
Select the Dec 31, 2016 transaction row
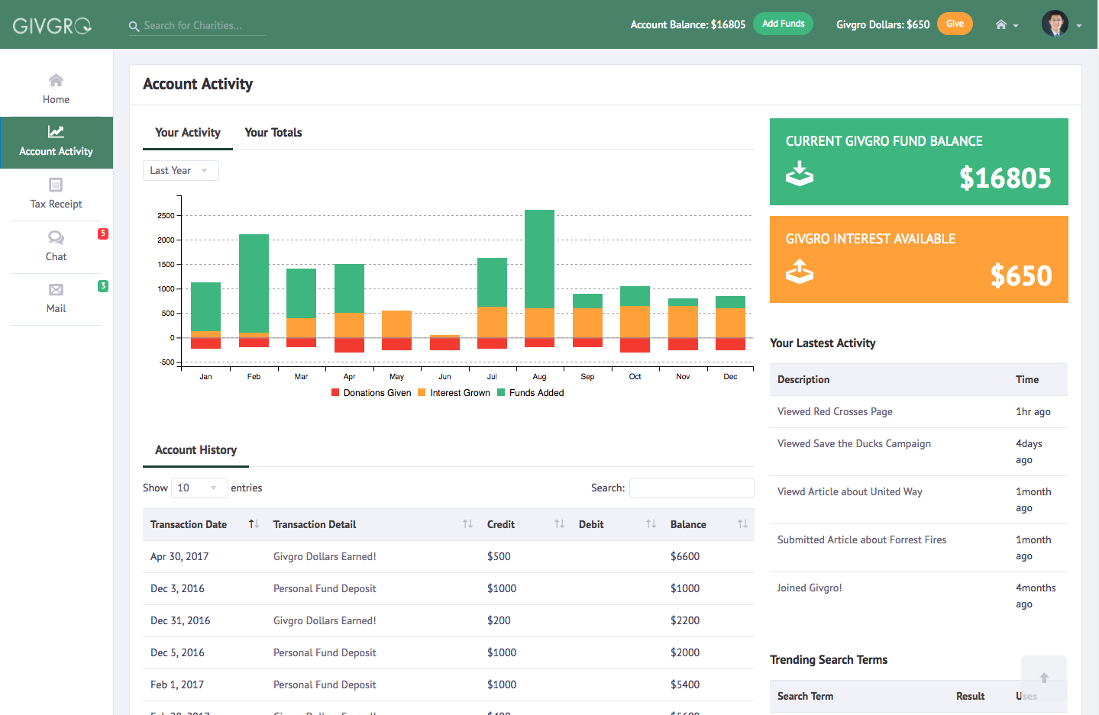tap(448, 620)
